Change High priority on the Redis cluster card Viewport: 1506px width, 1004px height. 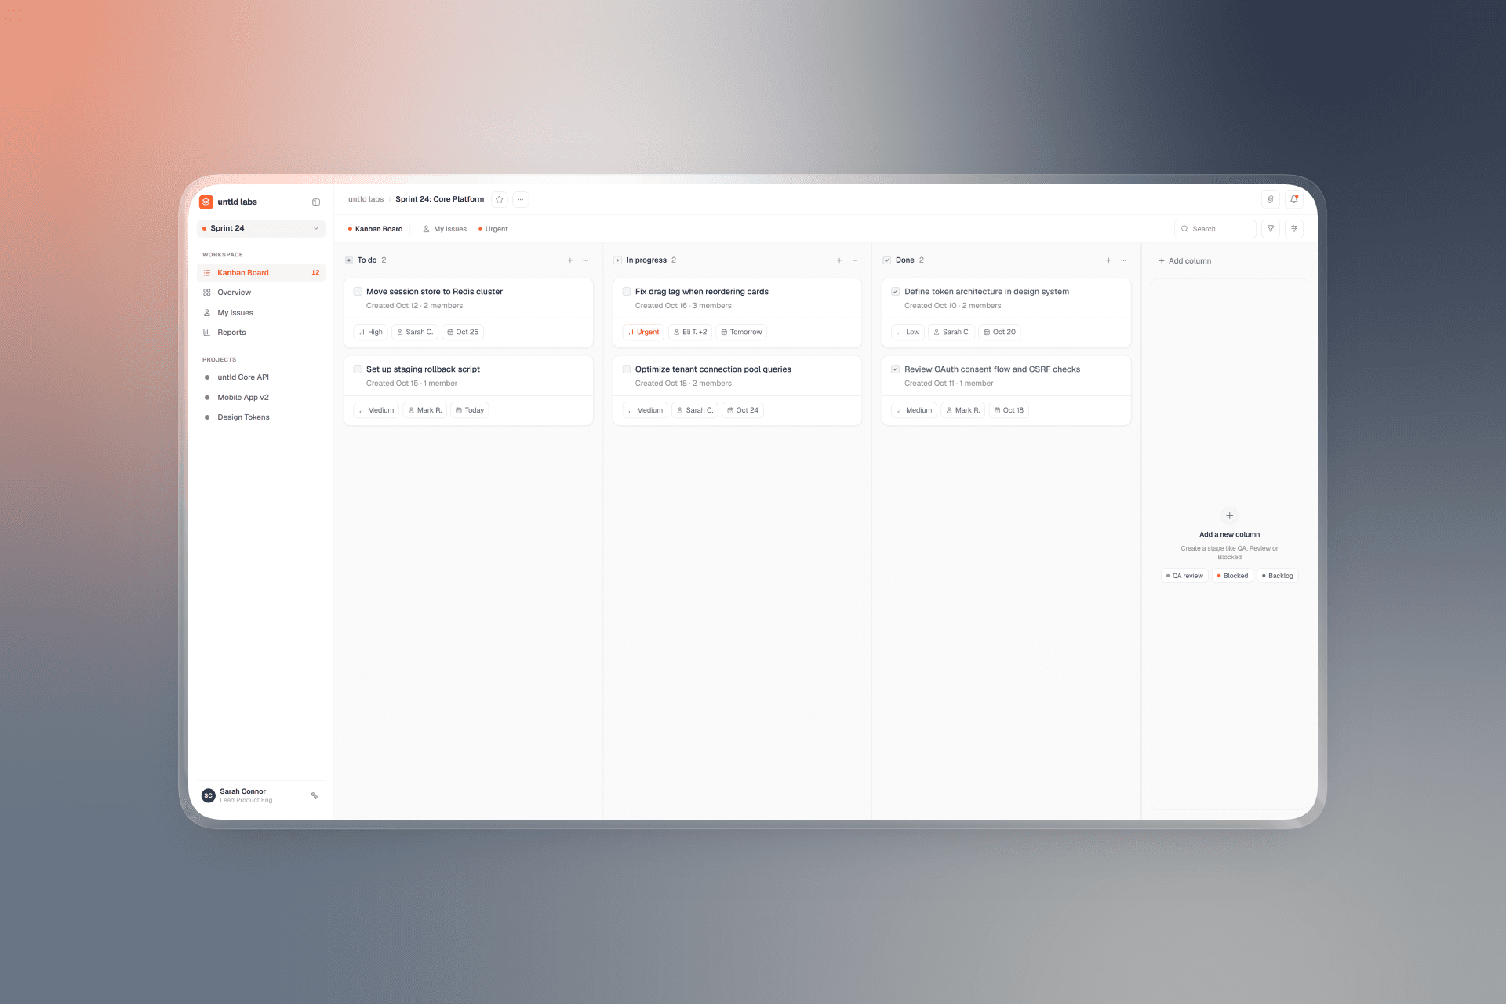tap(371, 332)
